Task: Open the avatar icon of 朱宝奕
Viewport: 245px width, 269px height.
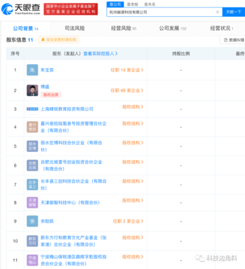Action: tap(32, 70)
